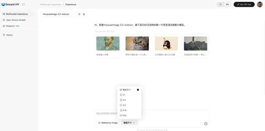Open Open Source Models in the sidebar
The height and width of the screenshot is (131, 265).
19,20
